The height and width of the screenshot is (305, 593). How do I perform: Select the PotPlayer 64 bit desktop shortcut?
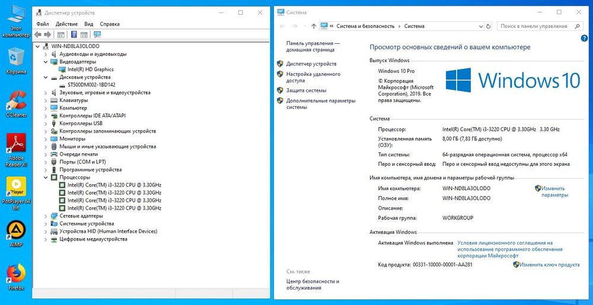click(16, 193)
